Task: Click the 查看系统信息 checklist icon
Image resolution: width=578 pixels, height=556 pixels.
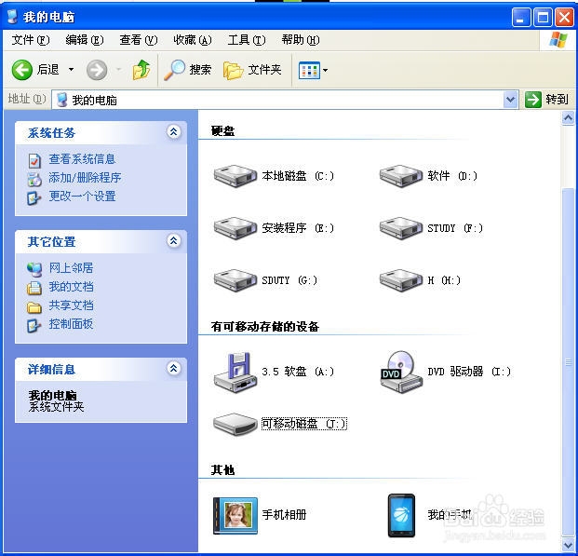Action: [x=34, y=160]
